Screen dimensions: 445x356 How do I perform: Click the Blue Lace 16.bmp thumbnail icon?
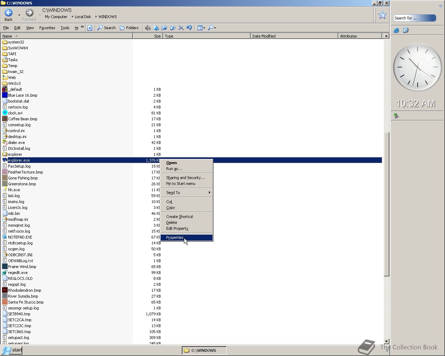(x=5, y=95)
